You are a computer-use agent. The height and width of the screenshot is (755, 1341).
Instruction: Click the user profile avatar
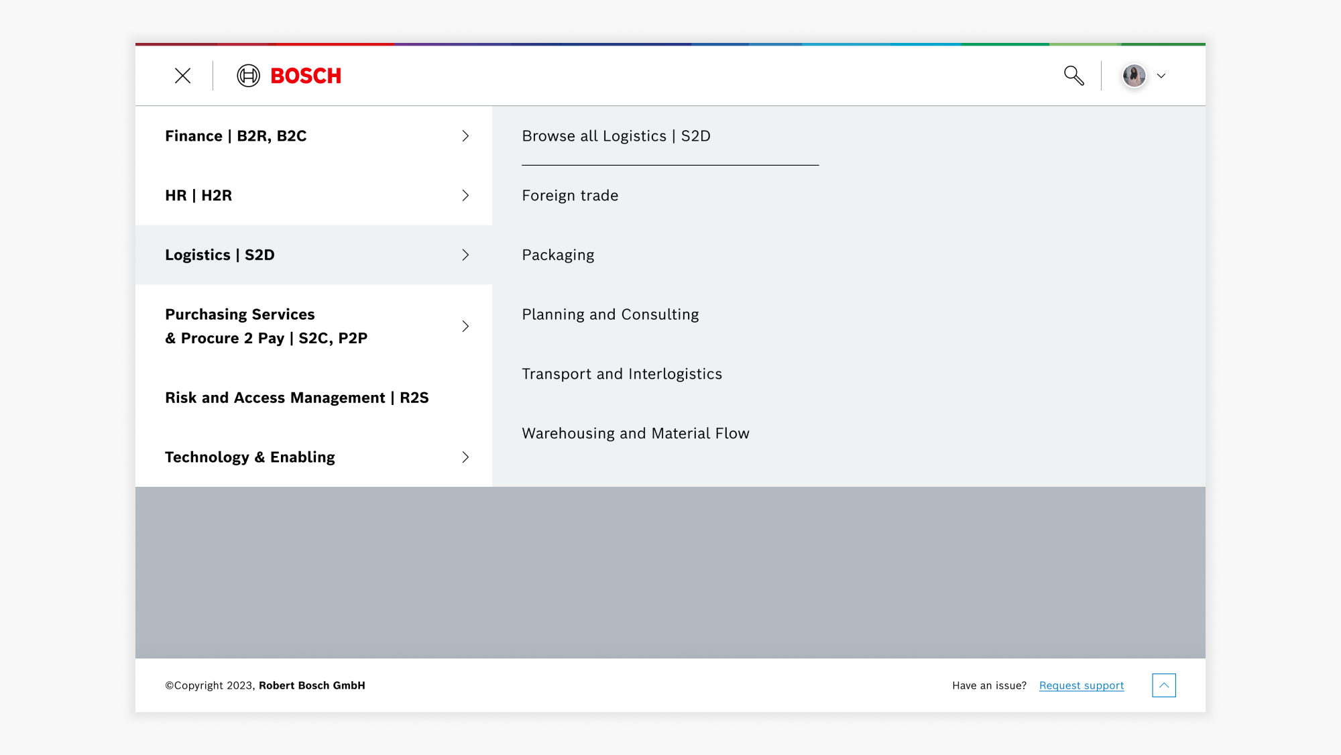(1134, 76)
